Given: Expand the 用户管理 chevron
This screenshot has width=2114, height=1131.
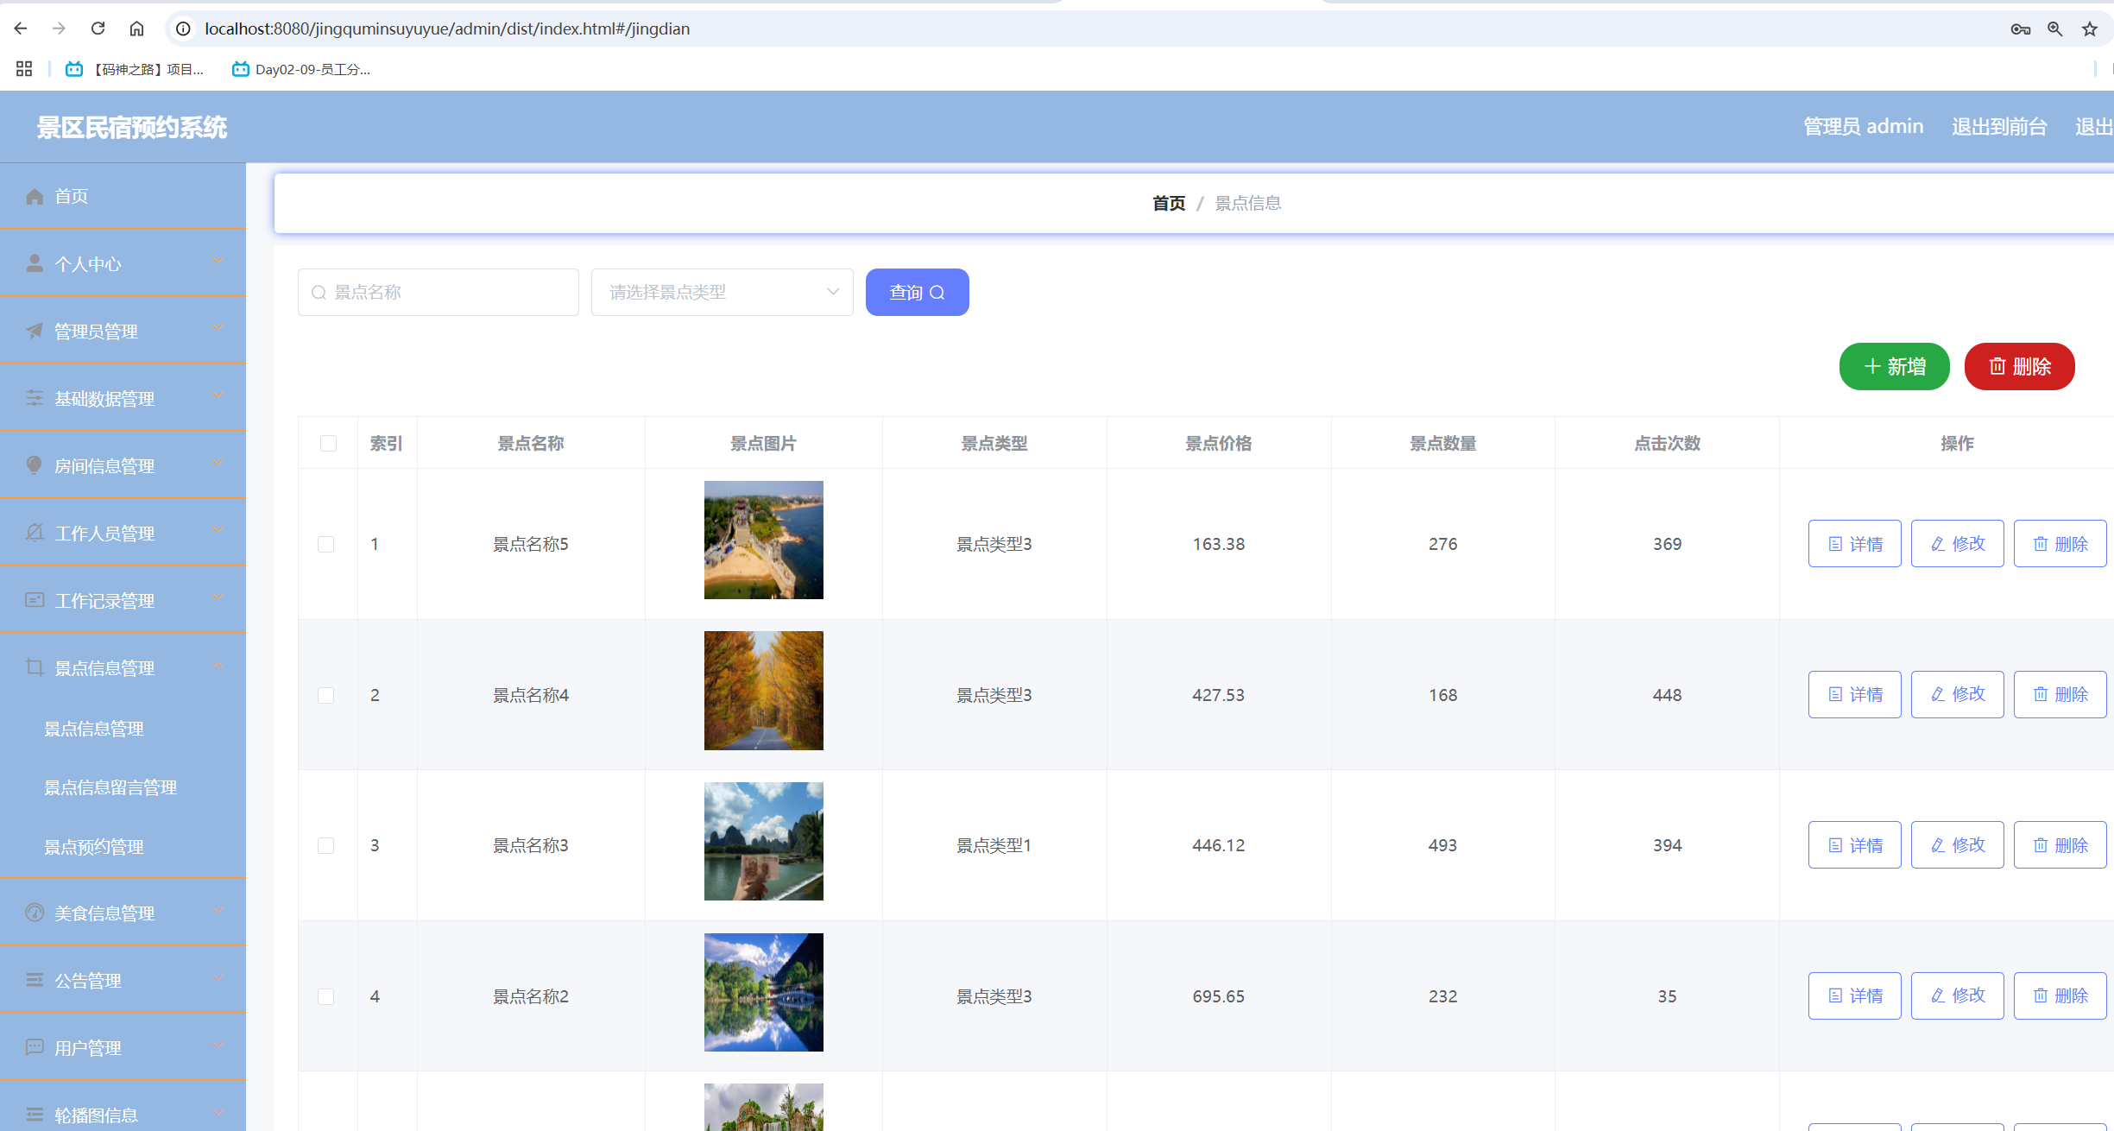Looking at the screenshot, I should tap(218, 1045).
